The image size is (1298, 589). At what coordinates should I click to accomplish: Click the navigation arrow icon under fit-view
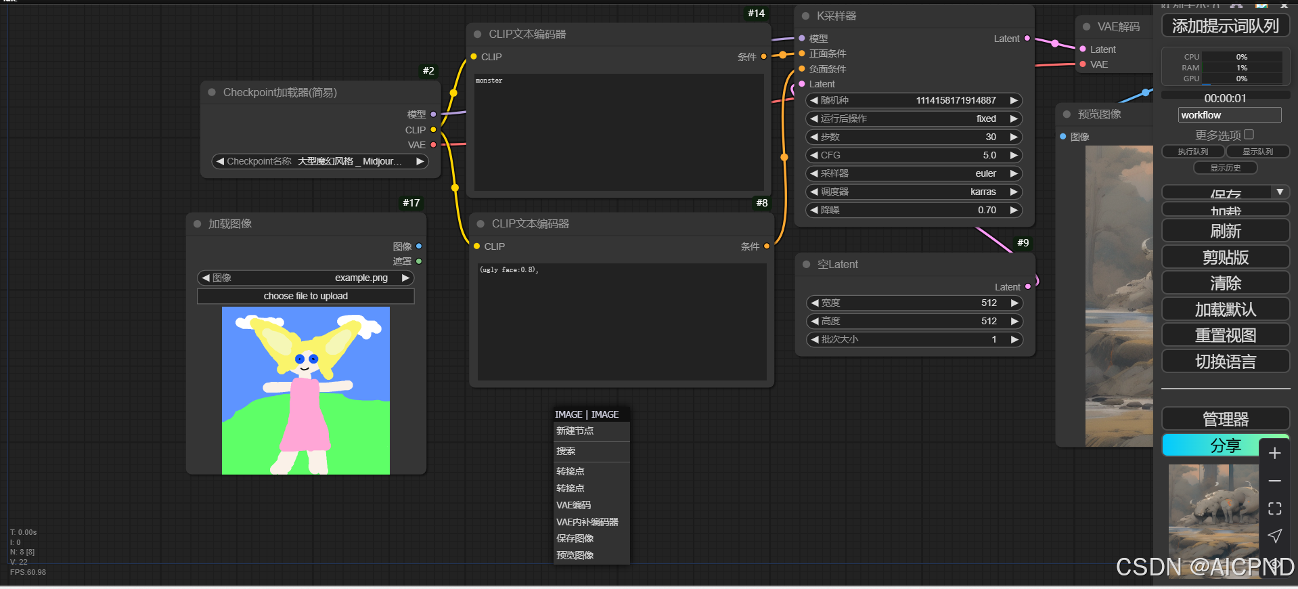click(1274, 536)
